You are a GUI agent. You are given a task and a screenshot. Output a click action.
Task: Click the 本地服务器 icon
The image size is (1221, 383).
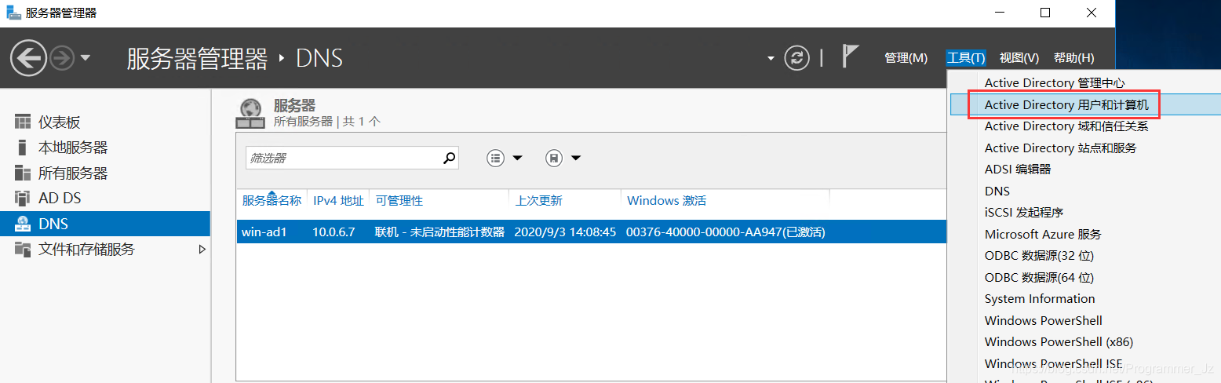(22, 148)
